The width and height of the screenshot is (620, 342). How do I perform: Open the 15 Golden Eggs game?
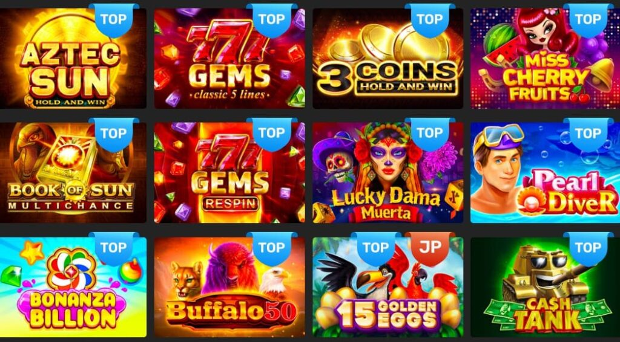click(388, 287)
